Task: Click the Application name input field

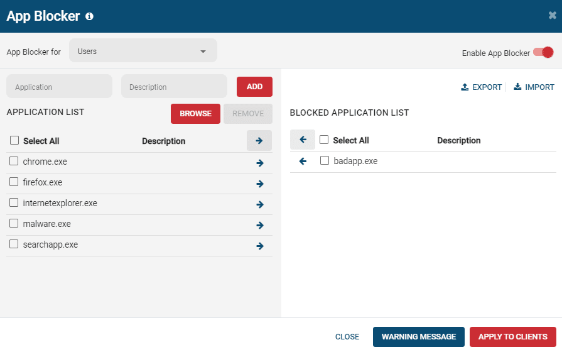Action: tap(59, 87)
